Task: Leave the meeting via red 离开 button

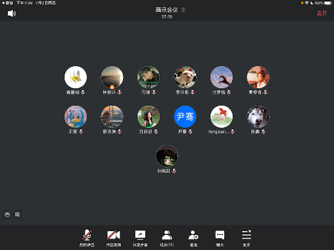Action: 322,13
